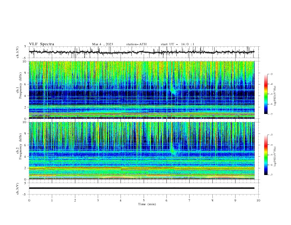Click the "VLF Spectra" plot title
This screenshot has height=225, width=291.
(x=42, y=44)
